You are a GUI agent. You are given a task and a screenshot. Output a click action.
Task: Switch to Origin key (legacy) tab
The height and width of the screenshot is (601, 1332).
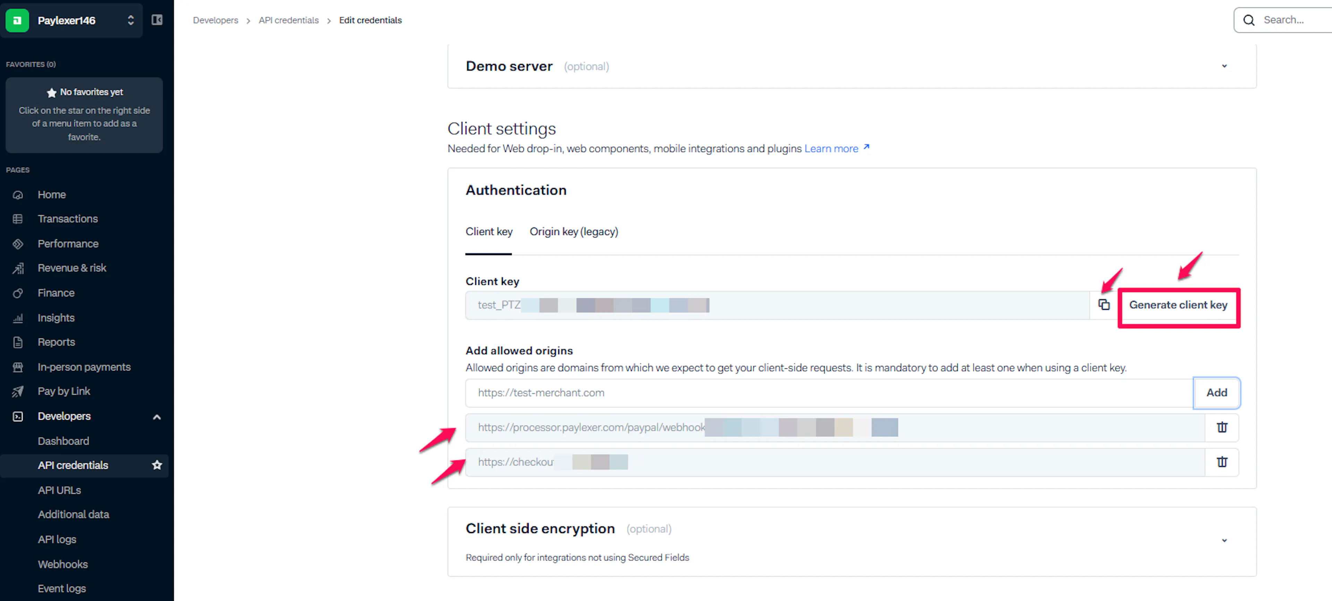click(573, 232)
